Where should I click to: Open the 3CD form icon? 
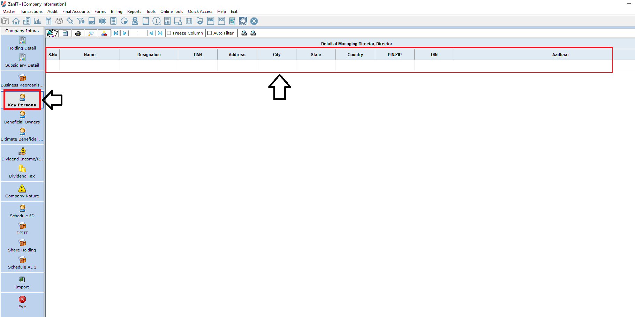[221, 21]
